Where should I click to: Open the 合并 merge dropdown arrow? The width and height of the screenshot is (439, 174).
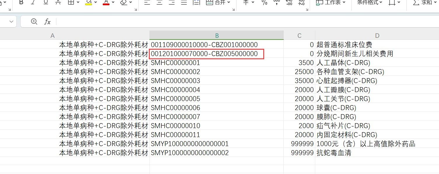(x=229, y=2)
